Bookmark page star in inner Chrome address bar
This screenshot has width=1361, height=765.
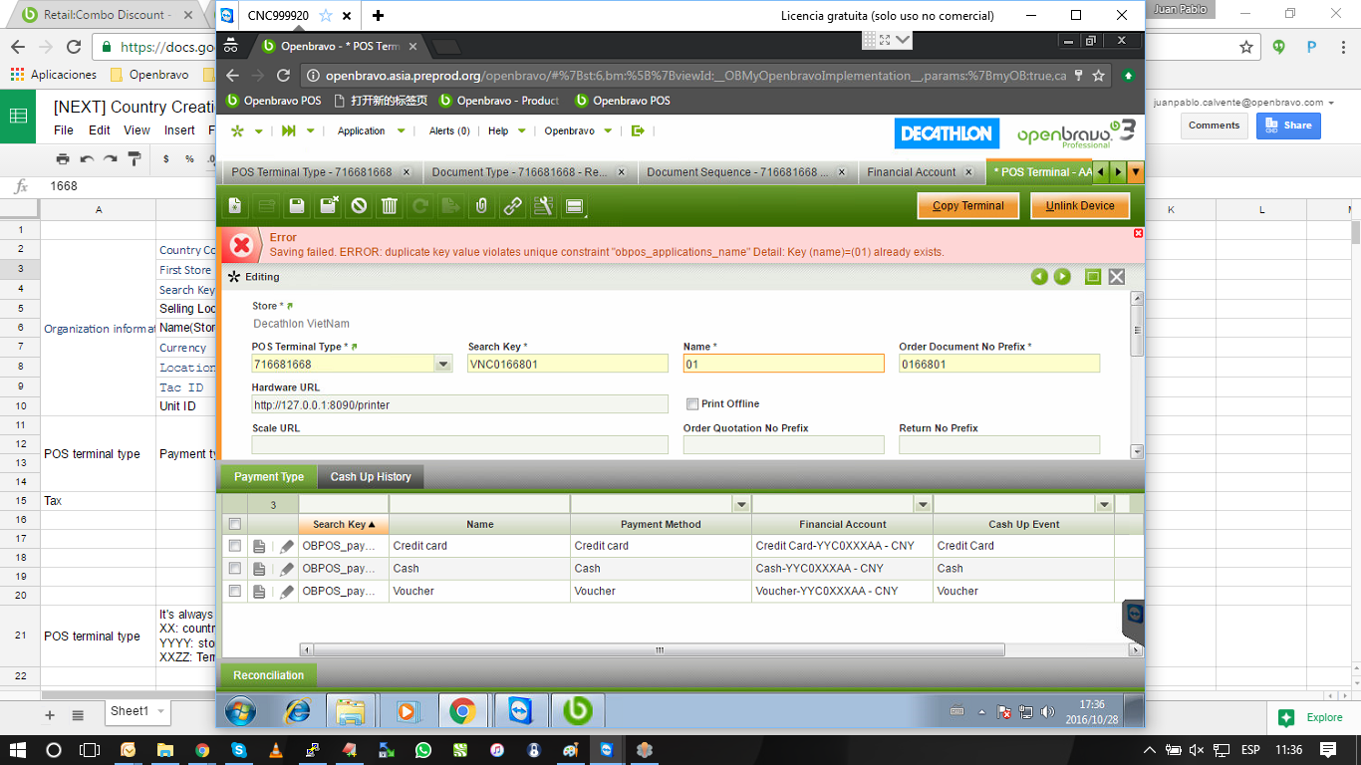click(1099, 76)
